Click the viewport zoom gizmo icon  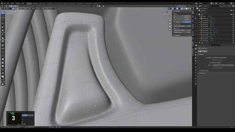pyautogui.click(x=170, y=21)
